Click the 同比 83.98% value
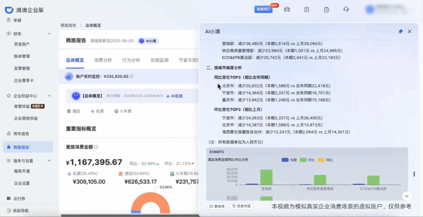The width and height of the screenshot is (423, 217). coord(151,163)
